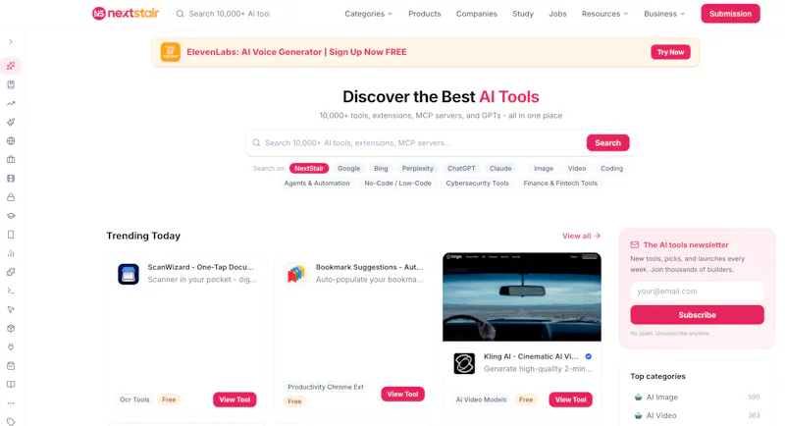785x426 pixels.
Task: Open the Jobs menu item
Action: coord(557,14)
